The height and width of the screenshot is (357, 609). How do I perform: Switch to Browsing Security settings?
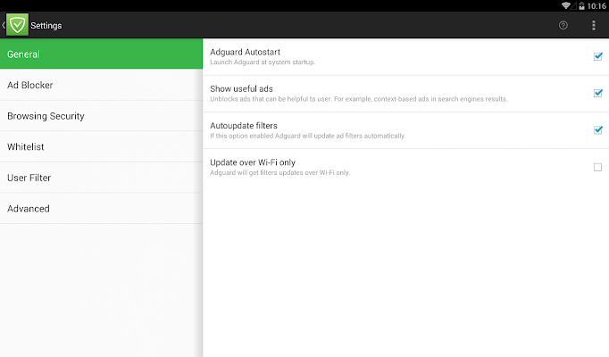102,116
